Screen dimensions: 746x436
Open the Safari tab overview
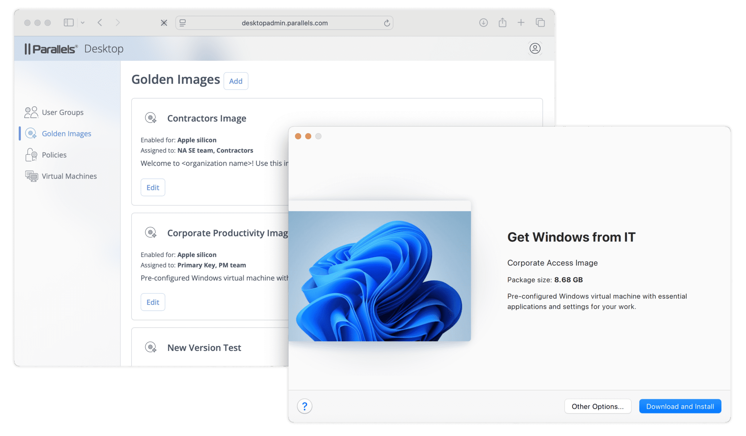(x=540, y=22)
